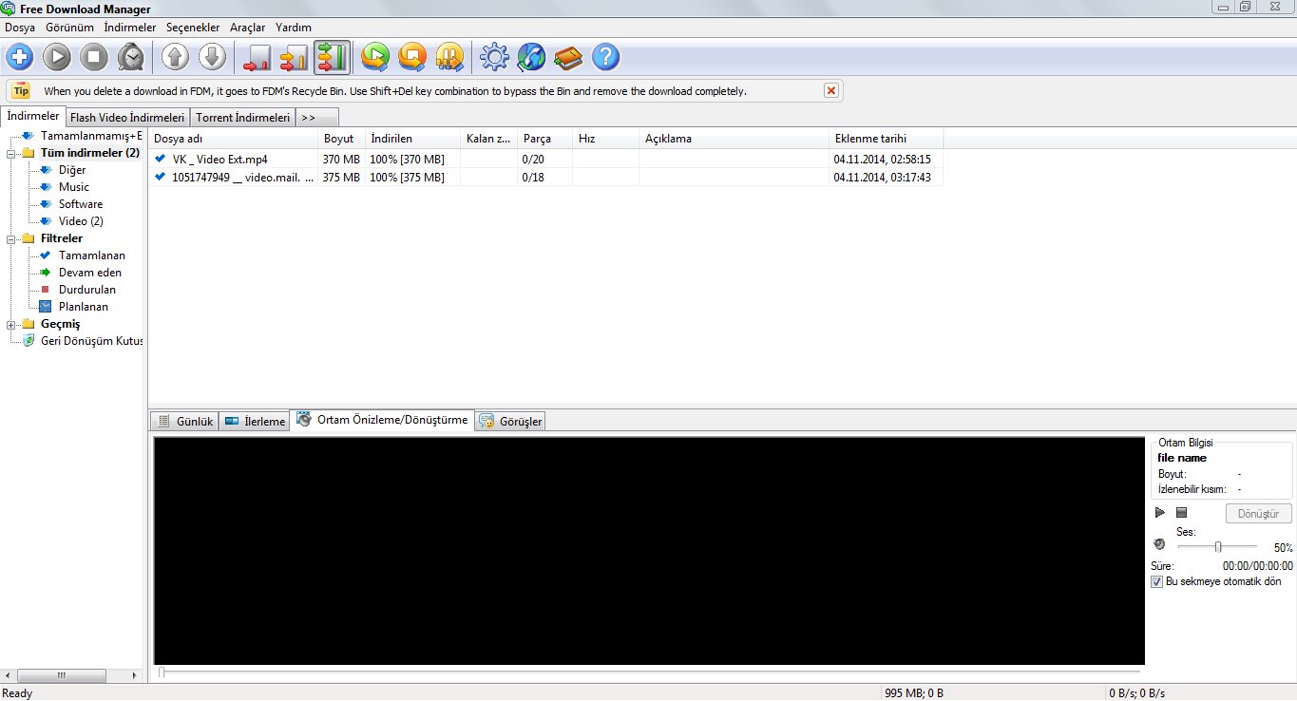Screen dimensions: 1297x701
Task: Select the Ortam Önizleme/Dönüştürme tab
Action: 381,420
